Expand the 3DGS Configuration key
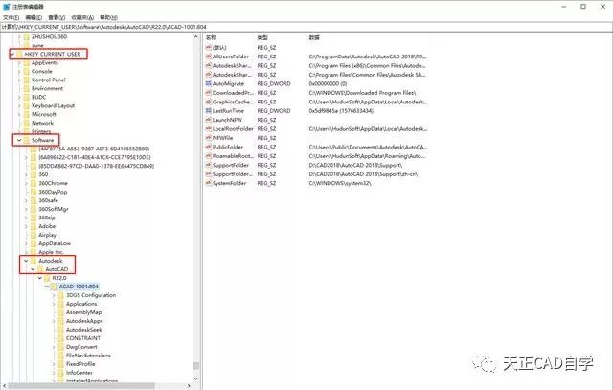 54,295
